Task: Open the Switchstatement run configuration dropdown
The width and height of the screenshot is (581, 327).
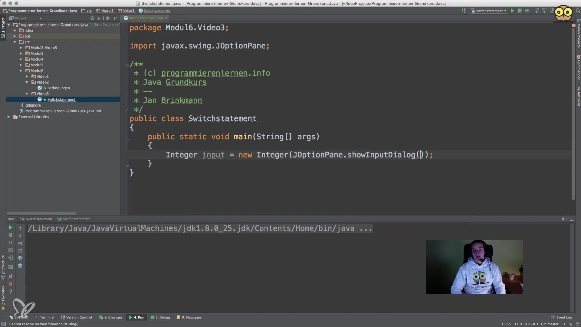Action: click(488, 11)
